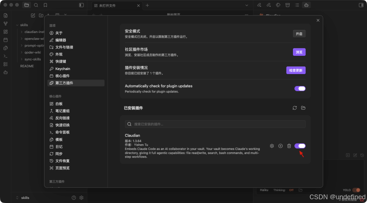Viewport: 367px width, 203px height.
Task: Click 浏览 community plugins button
Action: coord(299,52)
